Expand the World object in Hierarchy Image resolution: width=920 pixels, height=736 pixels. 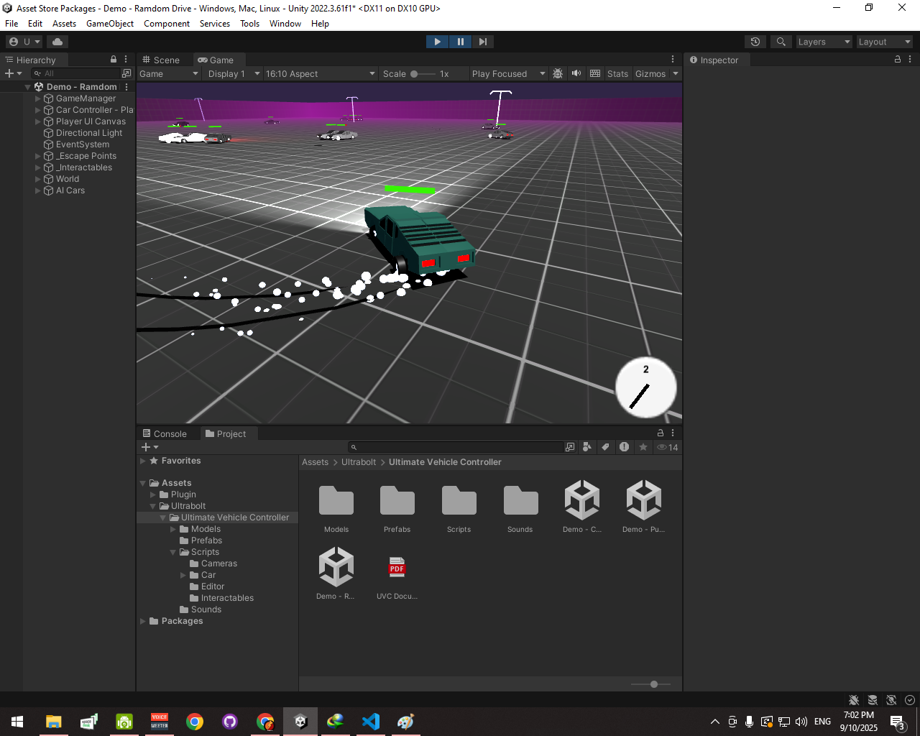pos(38,179)
